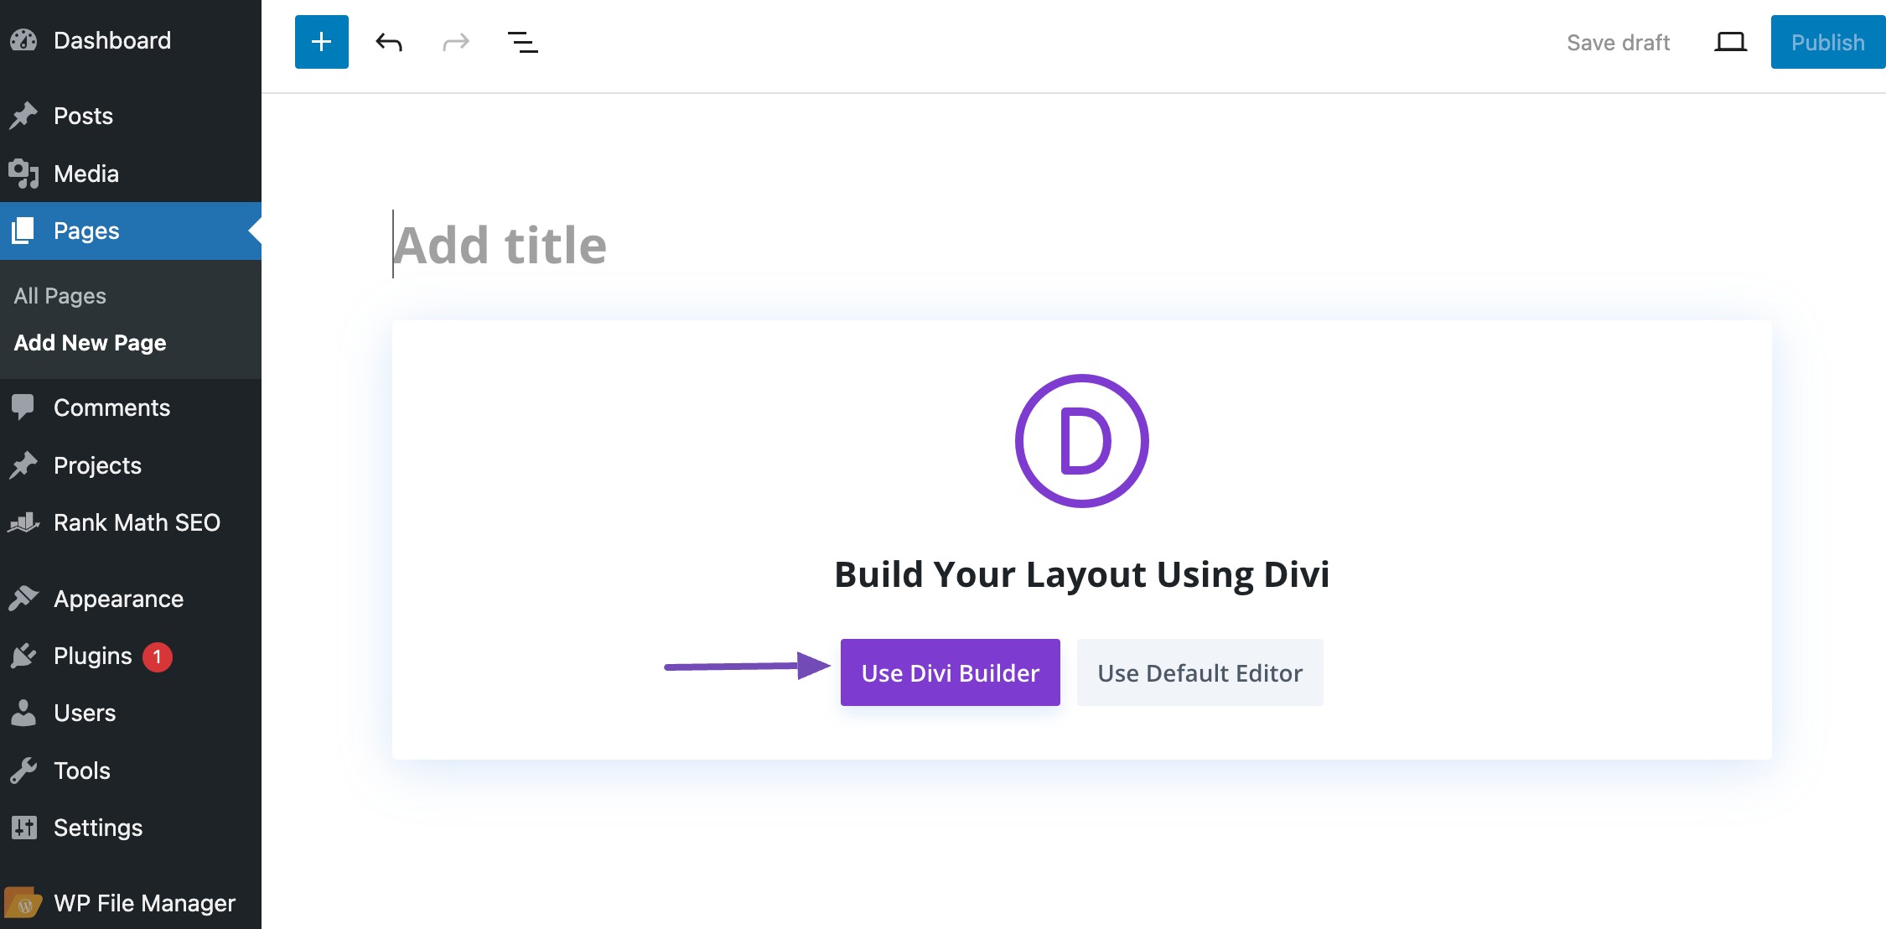Open the Users menu

(x=85, y=713)
